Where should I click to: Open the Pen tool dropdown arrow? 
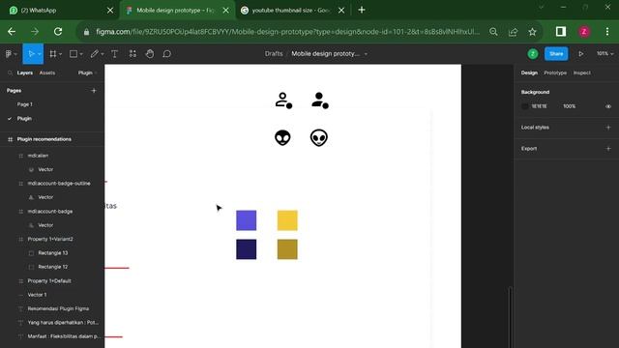click(x=103, y=54)
